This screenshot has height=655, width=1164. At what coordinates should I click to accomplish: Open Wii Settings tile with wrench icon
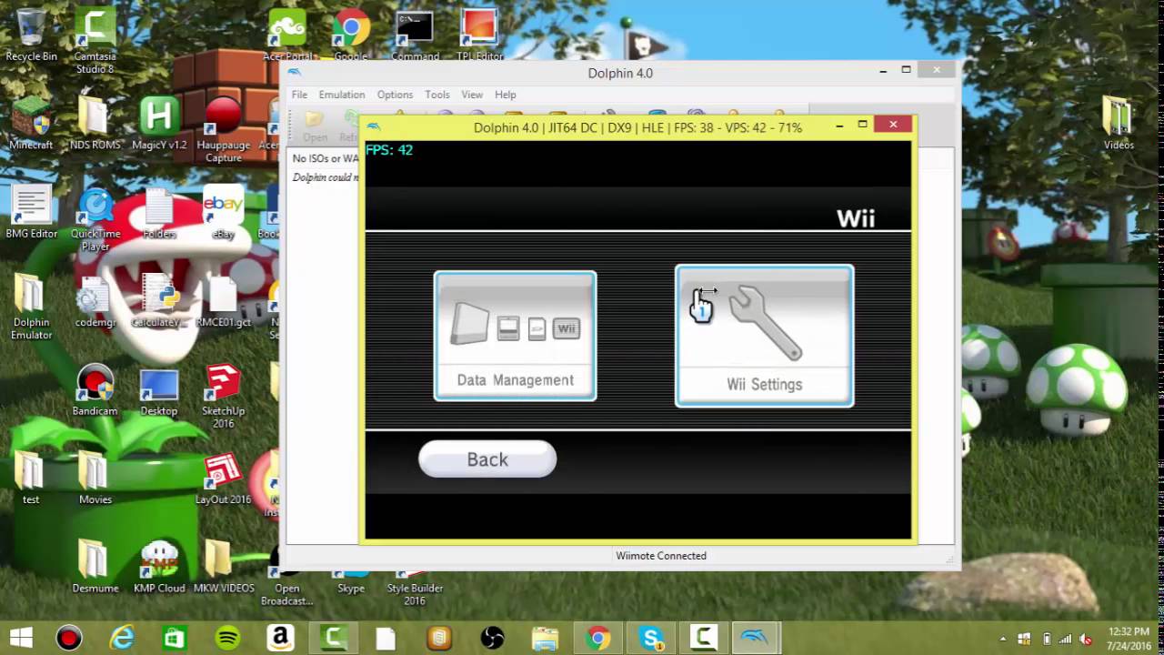coord(764,336)
